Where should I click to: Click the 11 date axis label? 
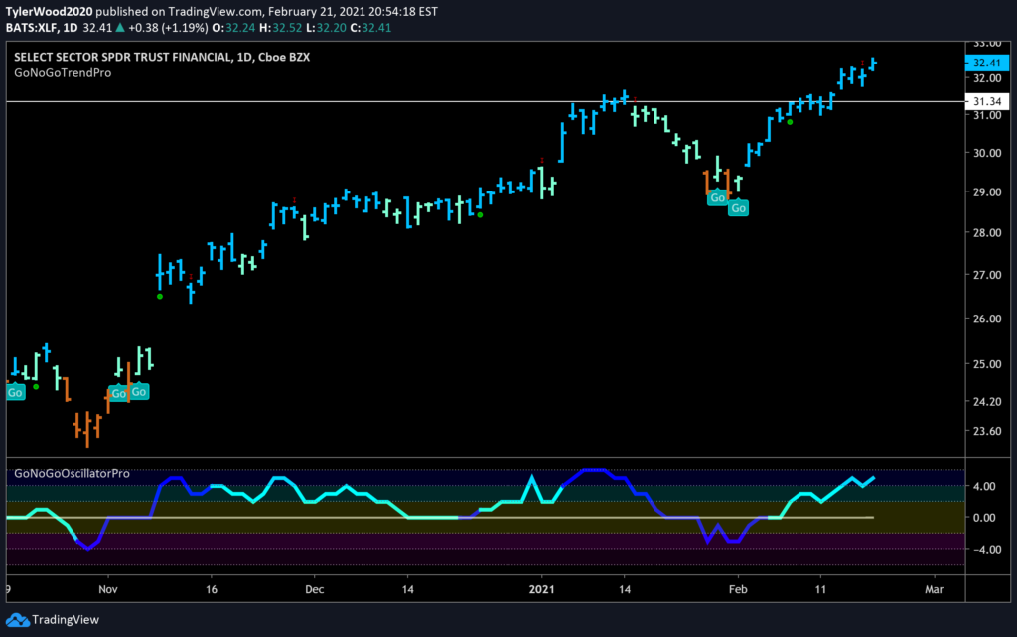[820, 589]
